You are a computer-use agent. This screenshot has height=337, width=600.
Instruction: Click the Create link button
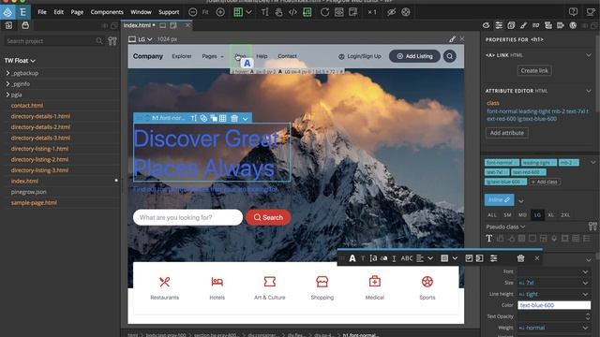(x=534, y=71)
